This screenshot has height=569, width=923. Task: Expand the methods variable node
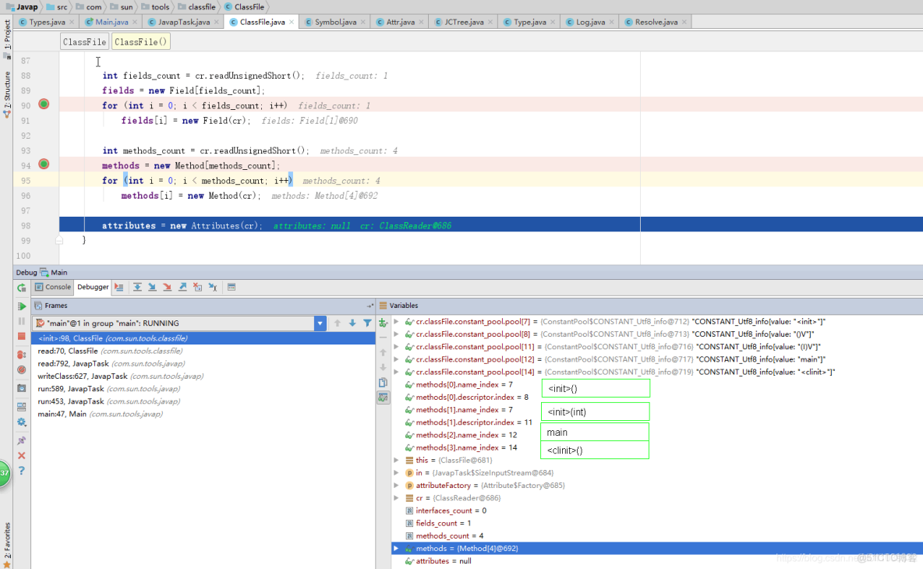[x=397, y=548]
